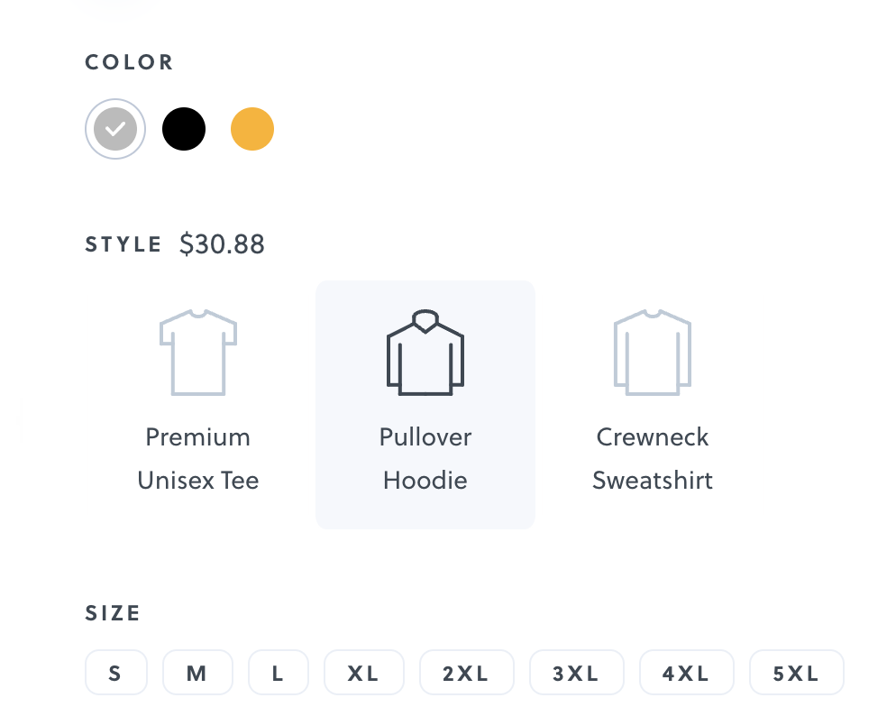896x716 pixels.
Task: Select the gray color swatch with checkmark
Action: point(115,129)
